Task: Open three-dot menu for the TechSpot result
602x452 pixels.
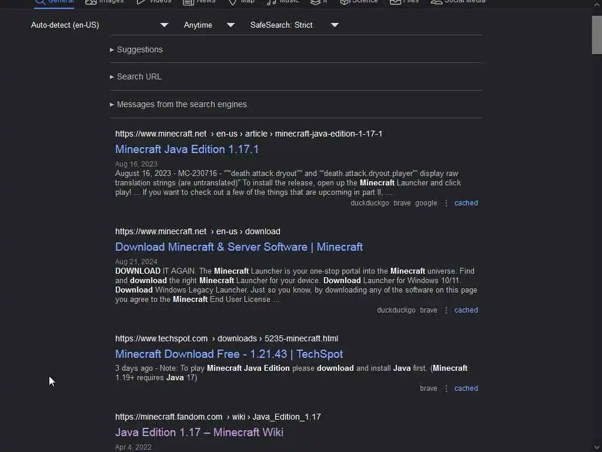Action: pyautogui.click(x=446, y=388)
